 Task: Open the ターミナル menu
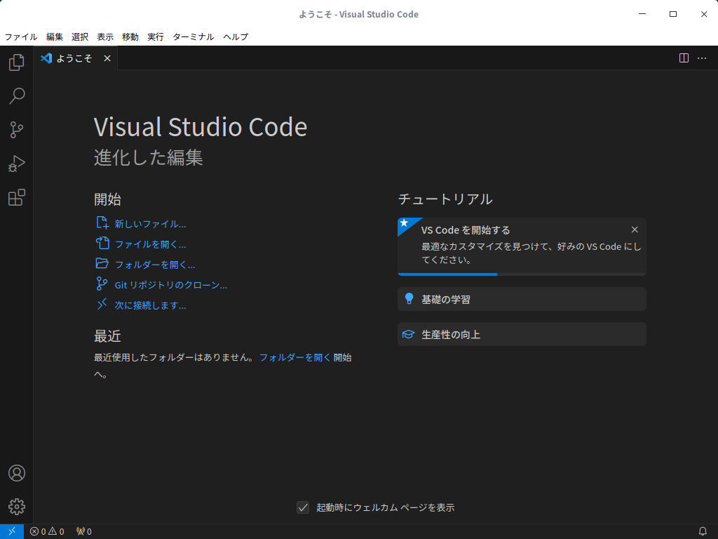click(194, 36)
